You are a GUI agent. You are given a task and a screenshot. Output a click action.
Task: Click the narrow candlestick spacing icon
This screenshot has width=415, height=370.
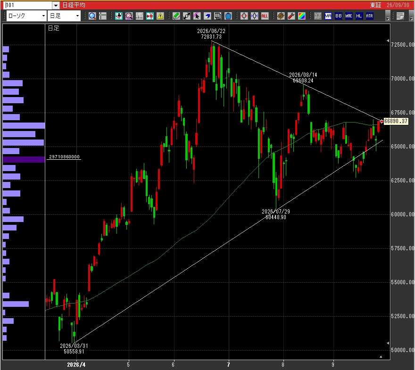tap(254, 16)
